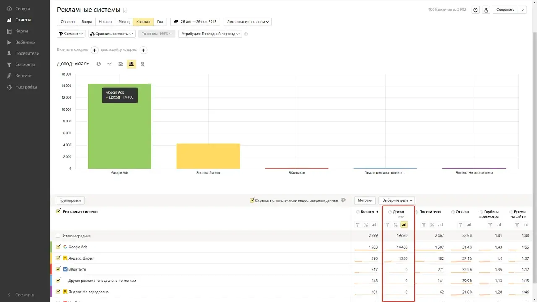
Task: Collapse sidebar with Свернуть
Action: [x=21, y=294]
